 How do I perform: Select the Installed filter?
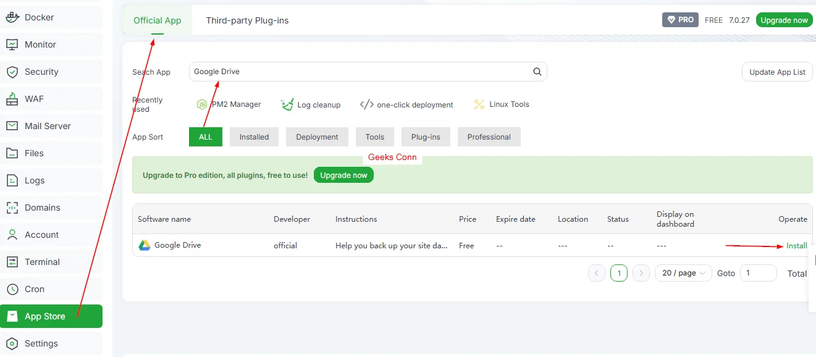coord(254,136)
